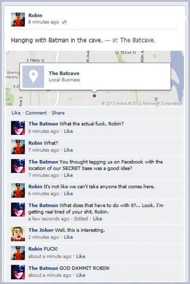Click Robin's name at the post header
The image size is (190, 284).
pyautogui.click(x=35, y=16)
